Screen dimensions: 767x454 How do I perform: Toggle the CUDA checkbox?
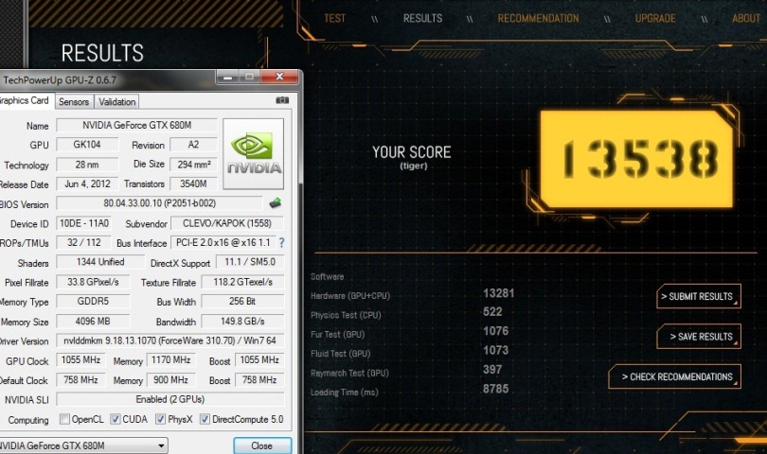point(116,419)
